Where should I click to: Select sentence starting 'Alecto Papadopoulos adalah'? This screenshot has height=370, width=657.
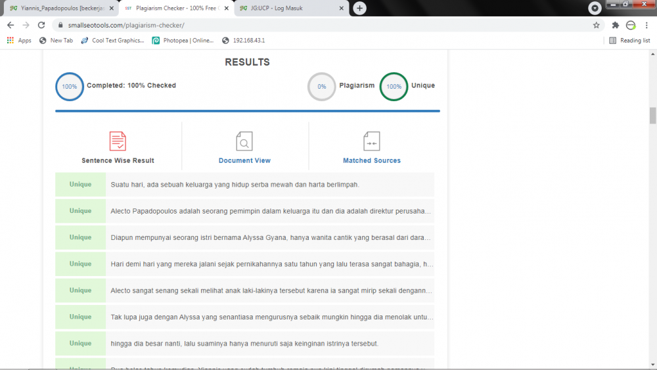point(270,211)
